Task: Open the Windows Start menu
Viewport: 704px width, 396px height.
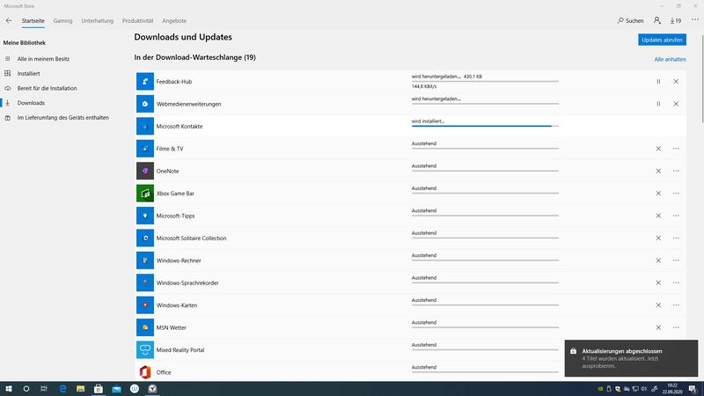Action: pyautogui.click(x=9, y=389)
